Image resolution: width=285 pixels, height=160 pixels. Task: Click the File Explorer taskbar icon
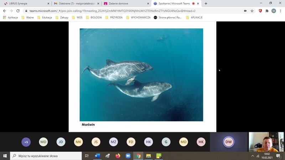click(149, 156)
